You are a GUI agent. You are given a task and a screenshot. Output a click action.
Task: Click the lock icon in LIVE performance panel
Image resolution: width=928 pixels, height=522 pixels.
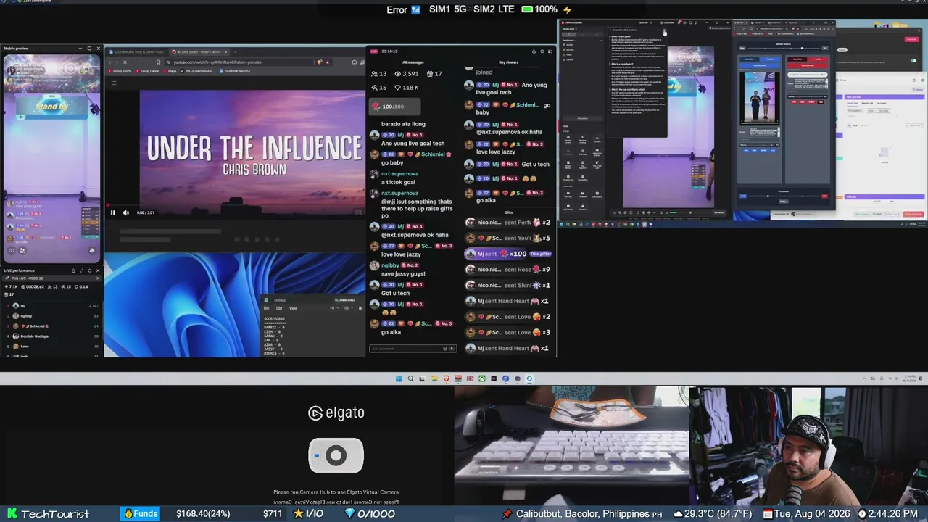(73, 270)
